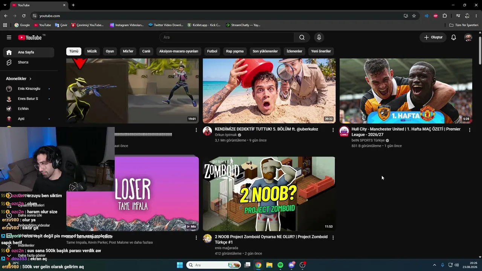
Task: Open Discord from the taskbar
Action: click(x=291, y=265)
